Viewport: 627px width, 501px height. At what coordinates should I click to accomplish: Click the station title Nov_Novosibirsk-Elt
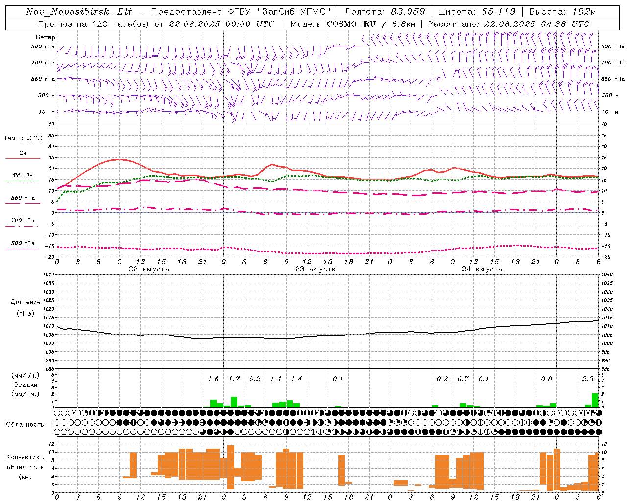point(79,12)
